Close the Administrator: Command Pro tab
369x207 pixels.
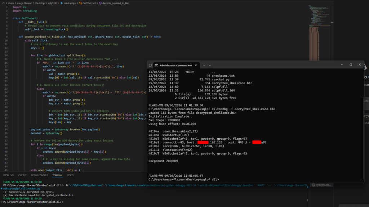(x=196, y=66)
